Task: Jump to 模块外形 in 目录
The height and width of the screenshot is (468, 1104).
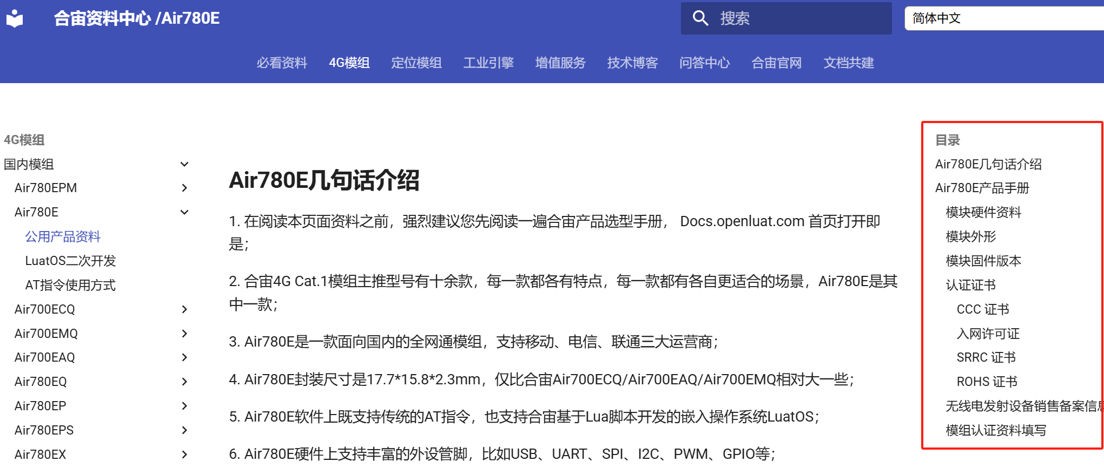Action: tap(971, 236)
